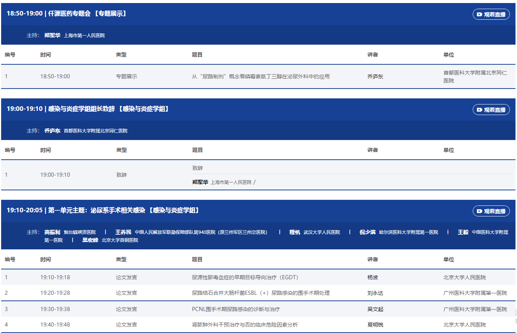Select the 19:30-19:38 time cell of row 3

pos(55,309)
